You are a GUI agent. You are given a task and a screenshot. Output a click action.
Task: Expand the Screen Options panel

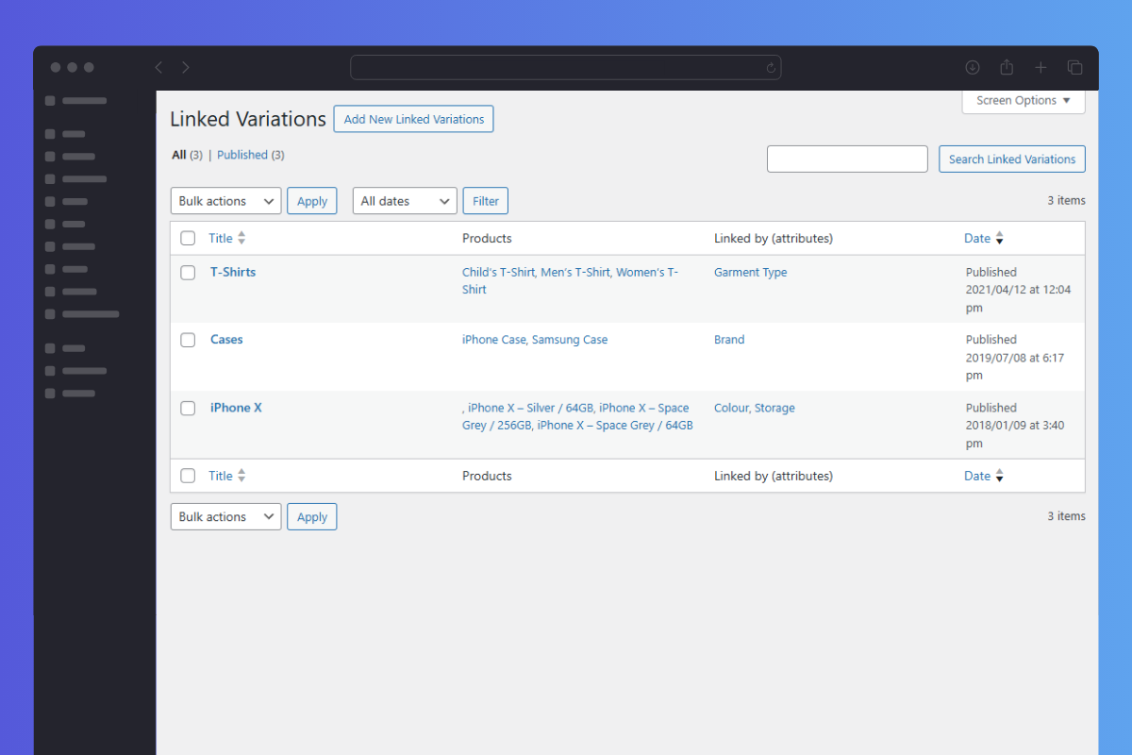coord(1024,101)
